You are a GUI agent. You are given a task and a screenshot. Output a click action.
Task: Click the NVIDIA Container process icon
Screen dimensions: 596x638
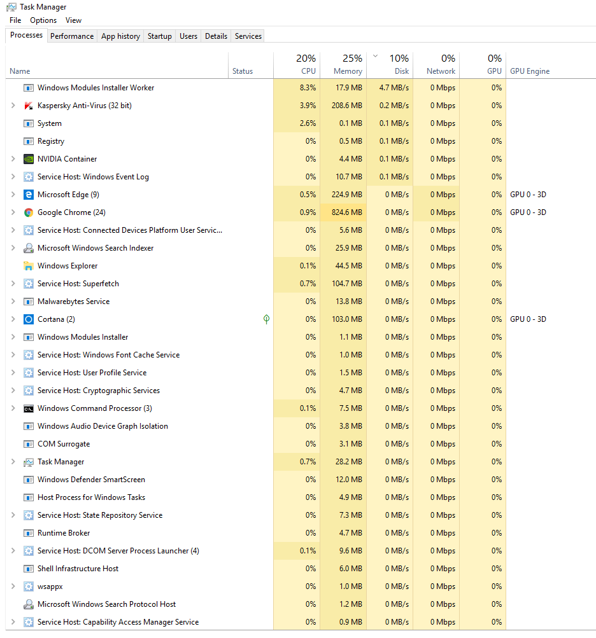point(29,159)
